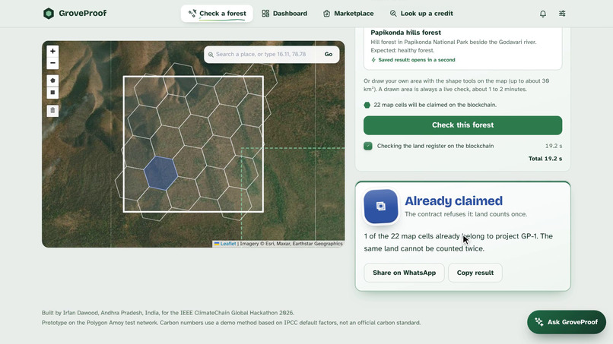Share result on WhatsApp
613x344 pixels.
(x=405, y=273)
